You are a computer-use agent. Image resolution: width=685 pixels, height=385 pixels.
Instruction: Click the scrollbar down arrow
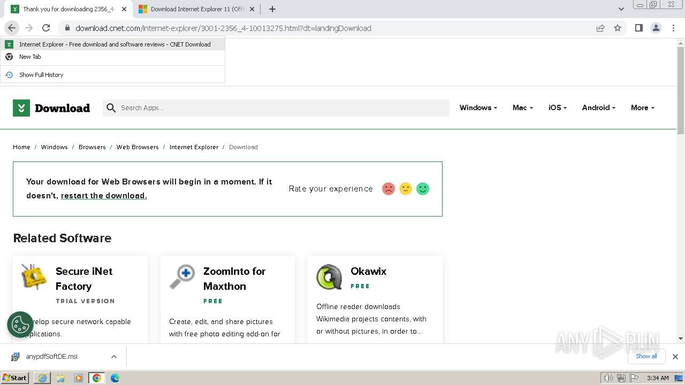point(681,338)
